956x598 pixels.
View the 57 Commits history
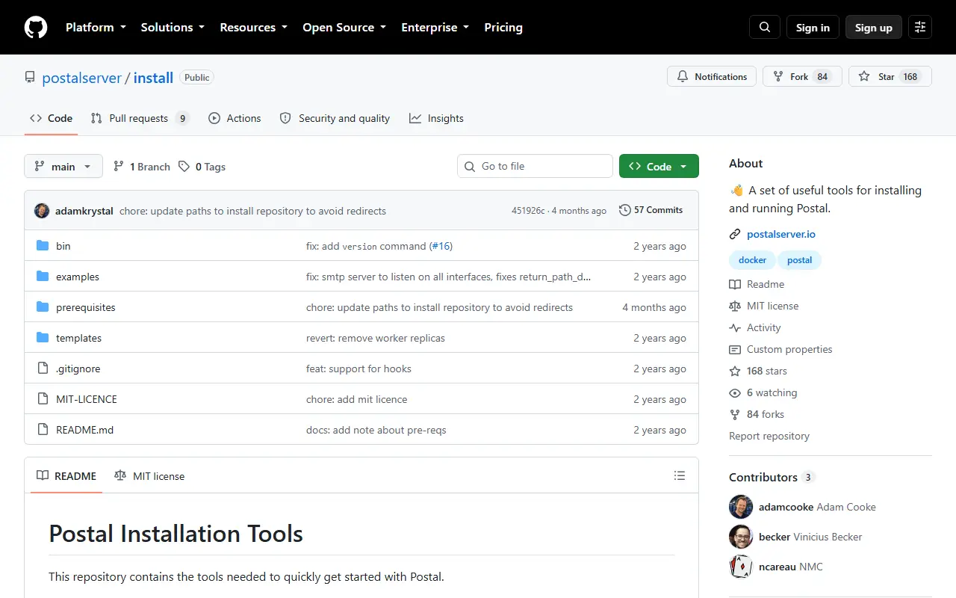[651, 210]
